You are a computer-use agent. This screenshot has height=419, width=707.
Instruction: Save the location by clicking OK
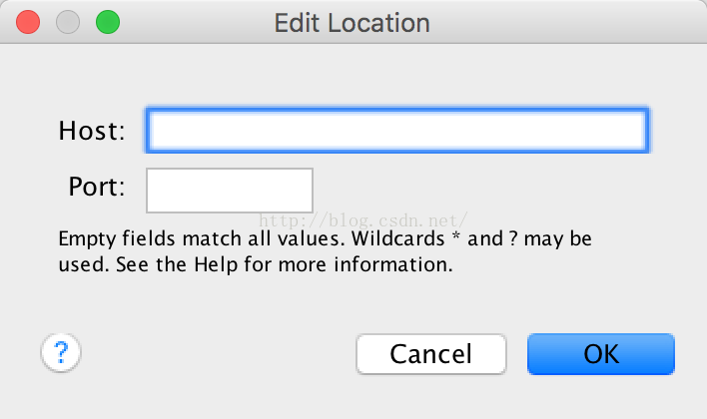tap(600, 353)
